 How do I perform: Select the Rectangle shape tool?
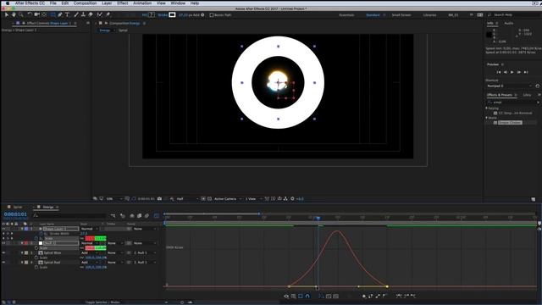click(x=53, y=15)
